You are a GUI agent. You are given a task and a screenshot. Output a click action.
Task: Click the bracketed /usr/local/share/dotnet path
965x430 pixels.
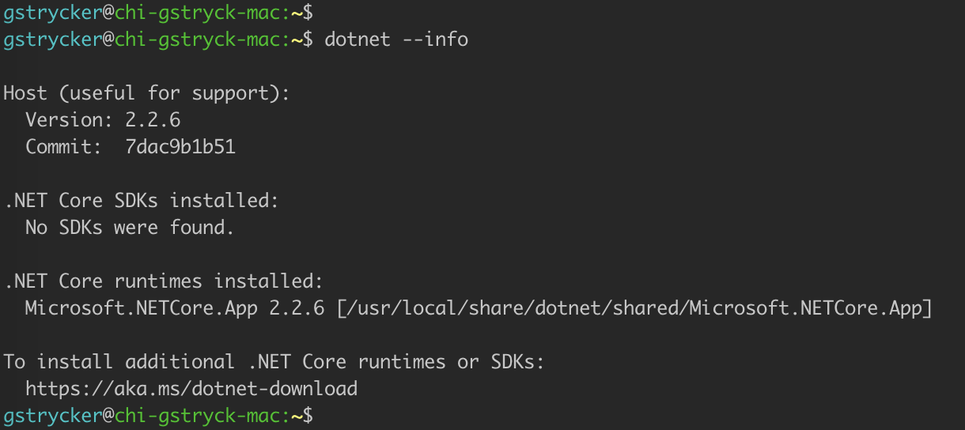coord(634,308)
